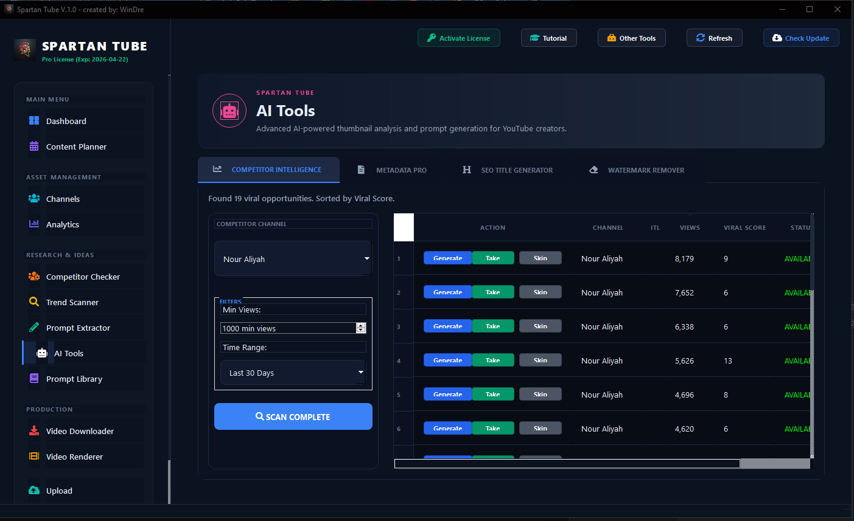Image resolution: width=854 pixels, height=521 pixels.
Task: Take the first viral opportunity
Action: [x=493, y=258]
